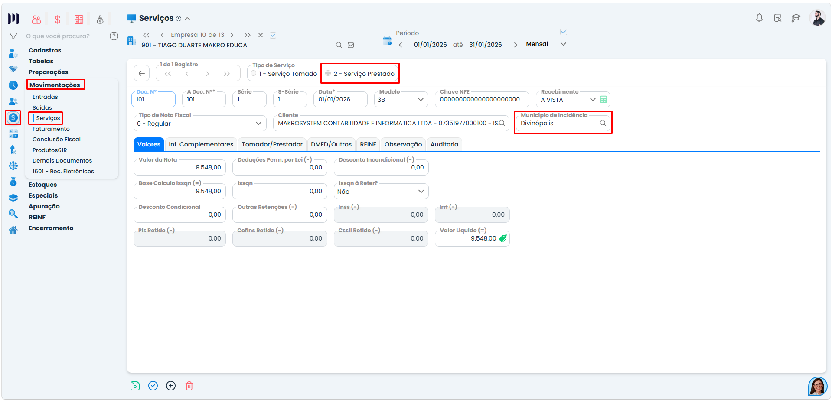Click the red trash delete icon

189,386
